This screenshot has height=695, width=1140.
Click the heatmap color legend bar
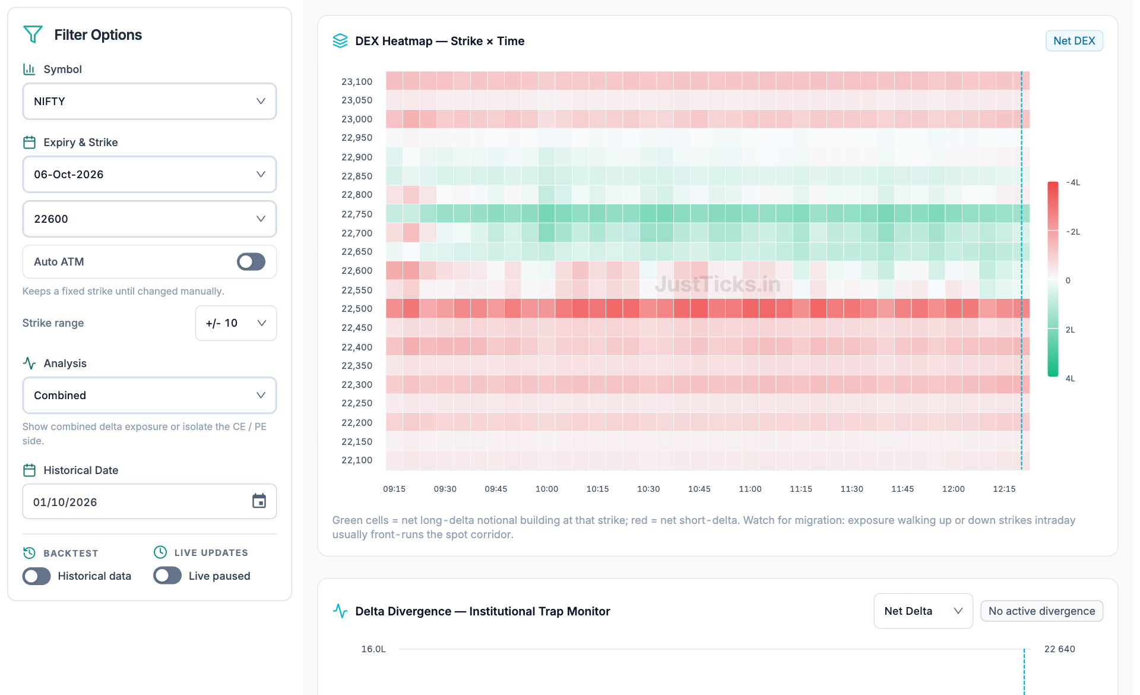point(1053,279)
